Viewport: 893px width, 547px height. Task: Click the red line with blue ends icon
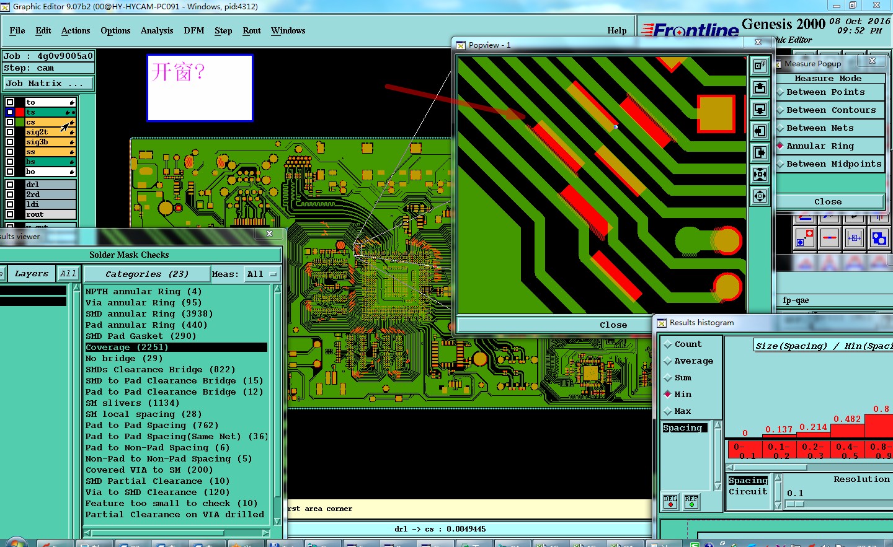pos(829,237)
